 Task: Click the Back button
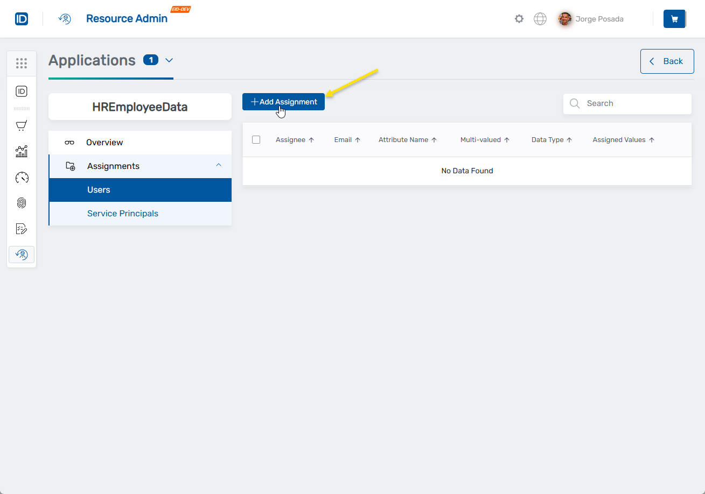pos(667,61)
